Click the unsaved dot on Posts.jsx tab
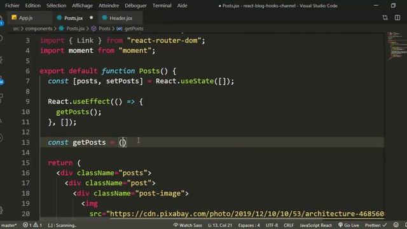Image resolution: width=407 pixels, height=229 pixels. (x=92, y=18)
